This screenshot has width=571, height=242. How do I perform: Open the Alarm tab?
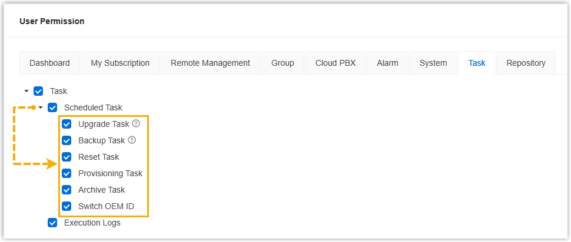(x=388, y=63)
